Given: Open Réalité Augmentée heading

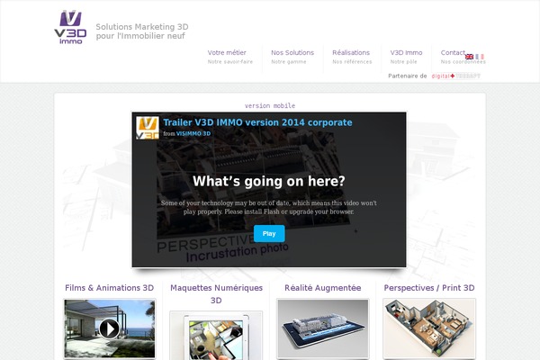Looking at the screenshot, I should [323, 288].
